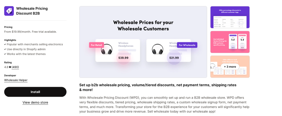This screenshot has height=116, width=282.
Task: Open the pink Individual Variant Pricing thumbnail
Action: (x=230, y=42)
